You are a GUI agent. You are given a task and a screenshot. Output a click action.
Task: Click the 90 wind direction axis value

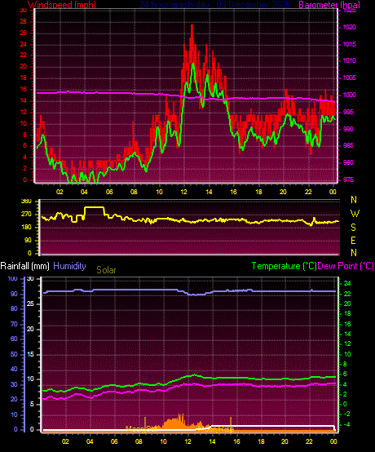pos(28,240)
